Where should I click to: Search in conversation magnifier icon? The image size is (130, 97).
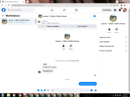116,29
